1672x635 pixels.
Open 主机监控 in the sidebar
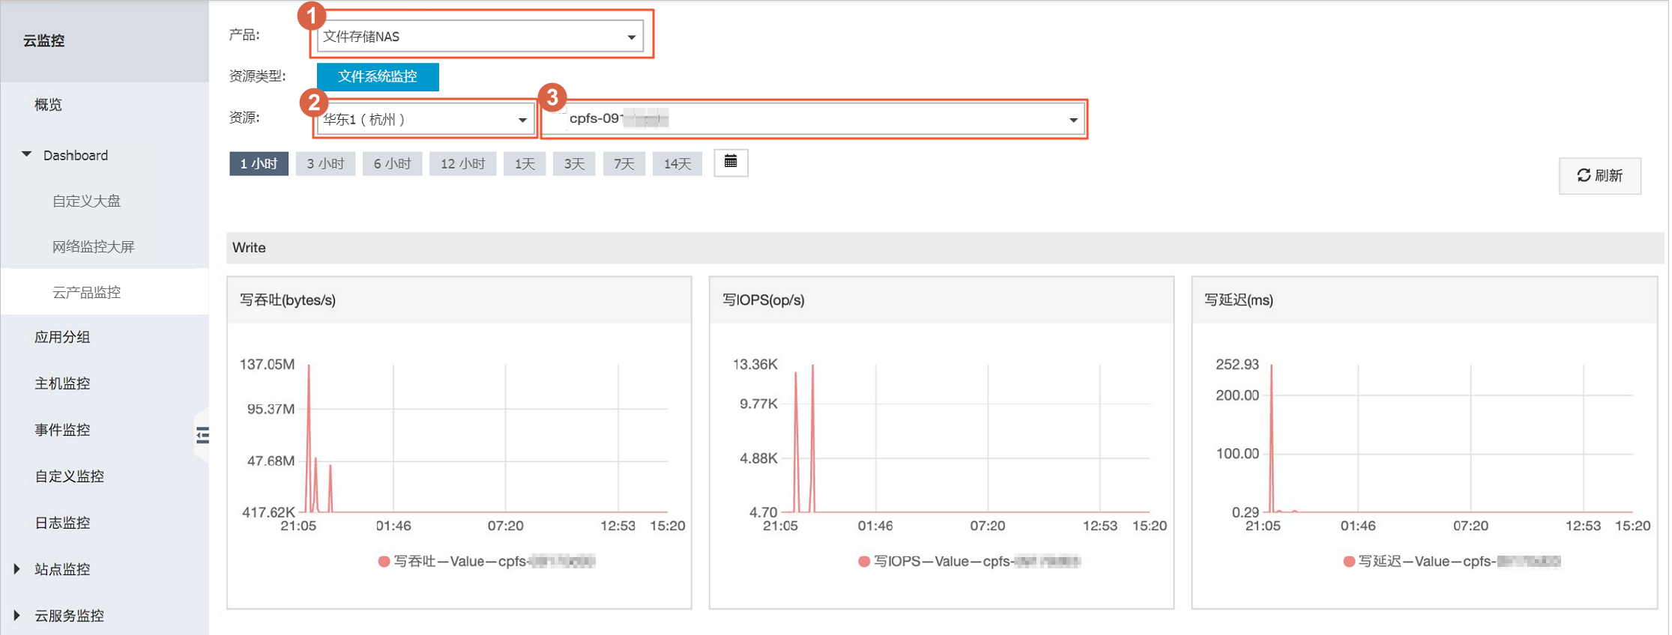click(x=62, y=383)
